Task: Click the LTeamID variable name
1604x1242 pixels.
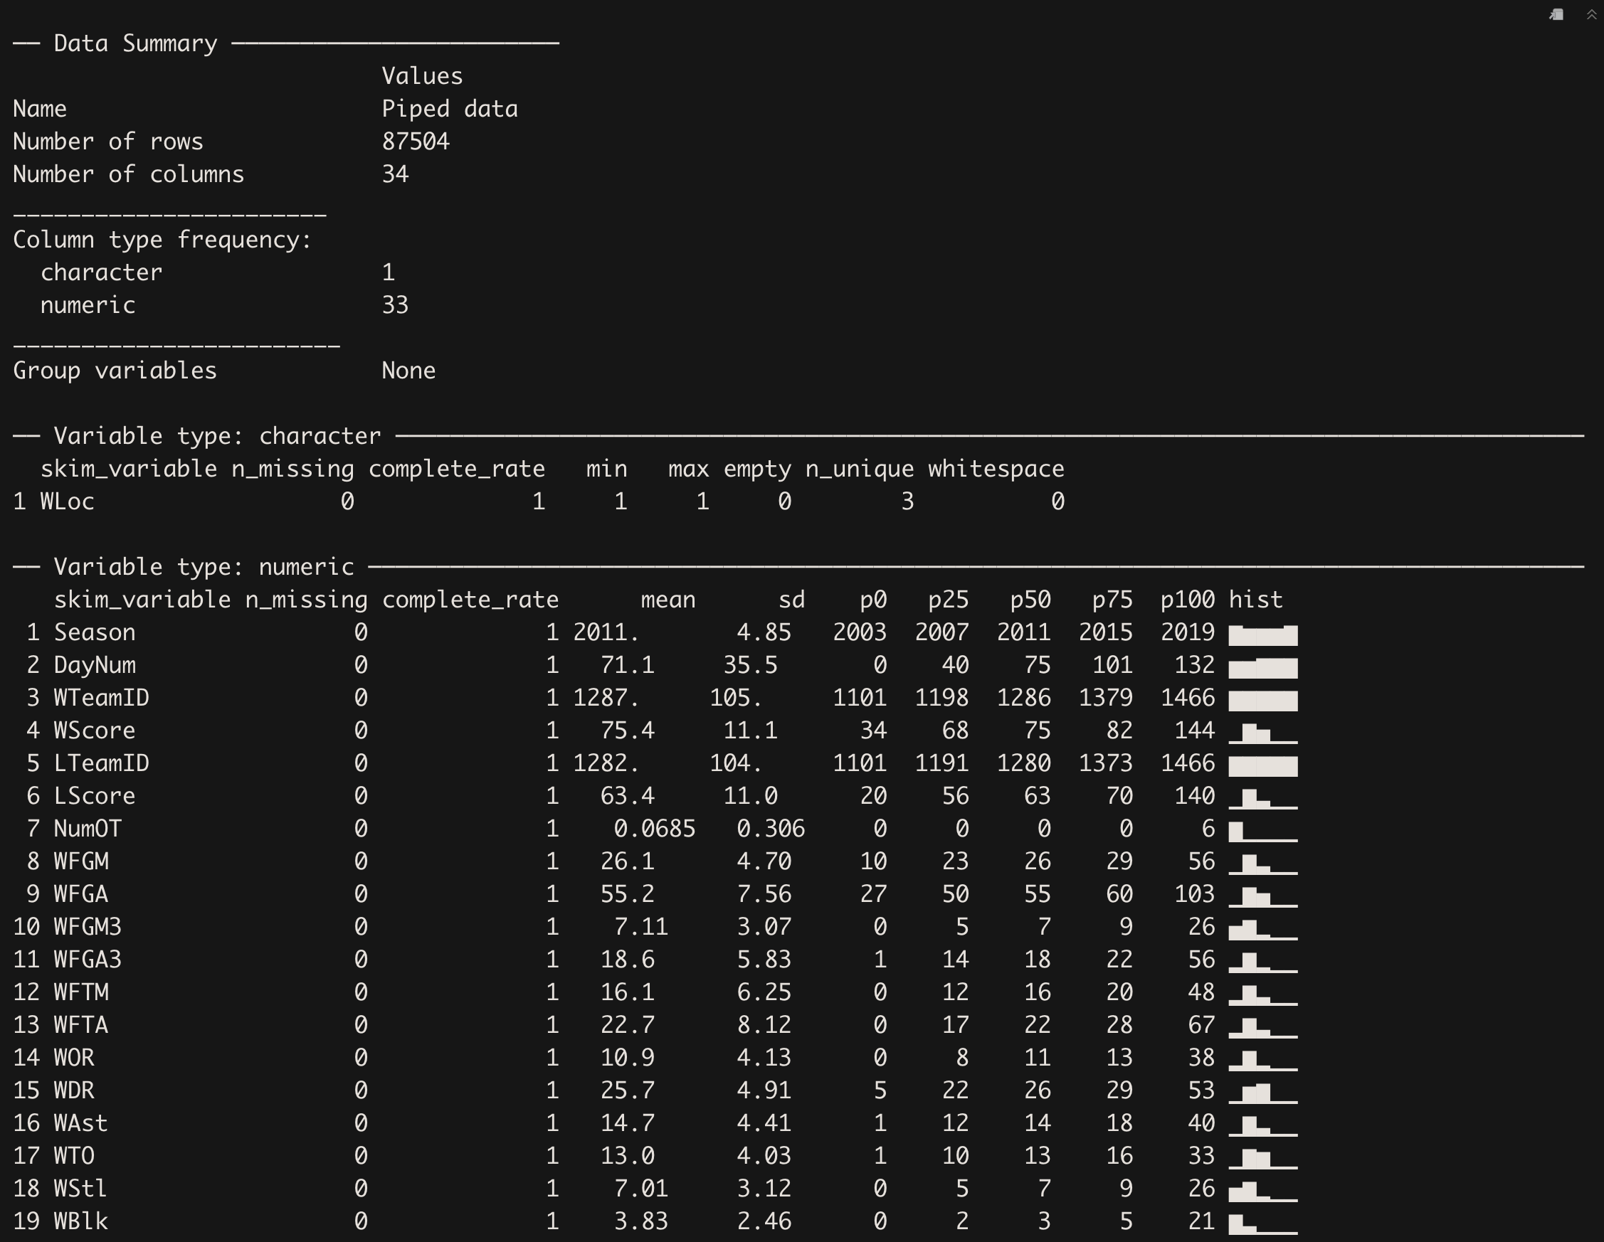Action: pyautogui.click(x=101, y=763)
